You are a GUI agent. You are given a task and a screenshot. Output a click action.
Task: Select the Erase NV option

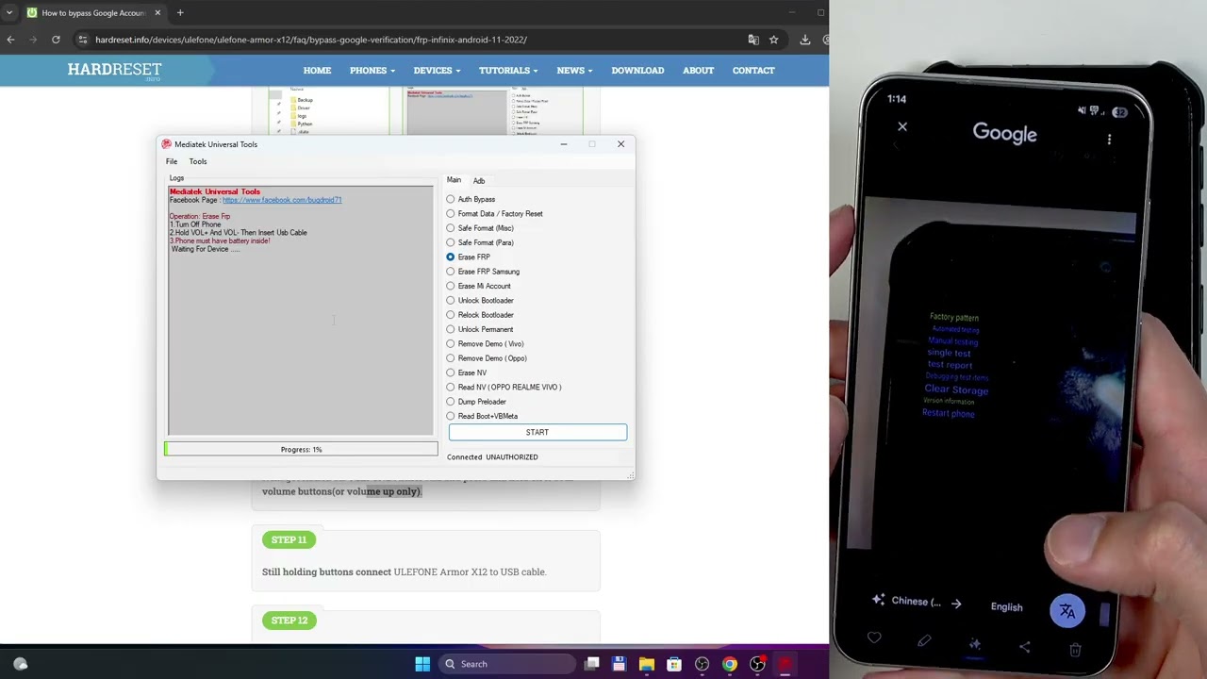pos(467,373)
